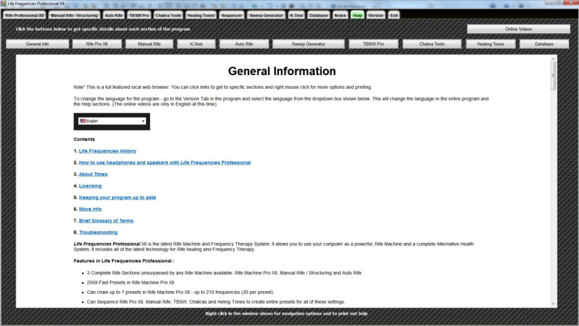Click '2569 Fast Presets in Rife Machine Pro X8'
Viewport: 579px width, 326px height.
(130, 283)
